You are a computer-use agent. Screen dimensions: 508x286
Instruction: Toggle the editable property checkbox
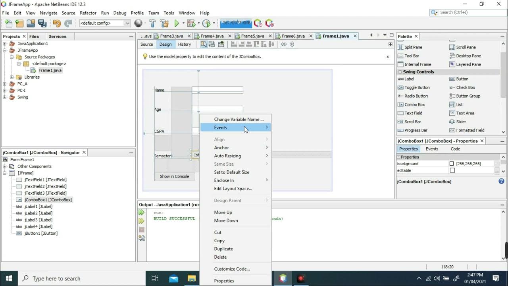click(452, 170)
